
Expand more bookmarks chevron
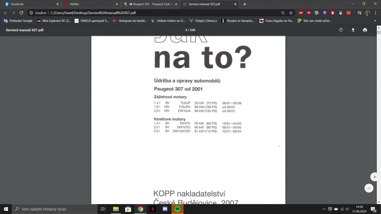(375, 21)
